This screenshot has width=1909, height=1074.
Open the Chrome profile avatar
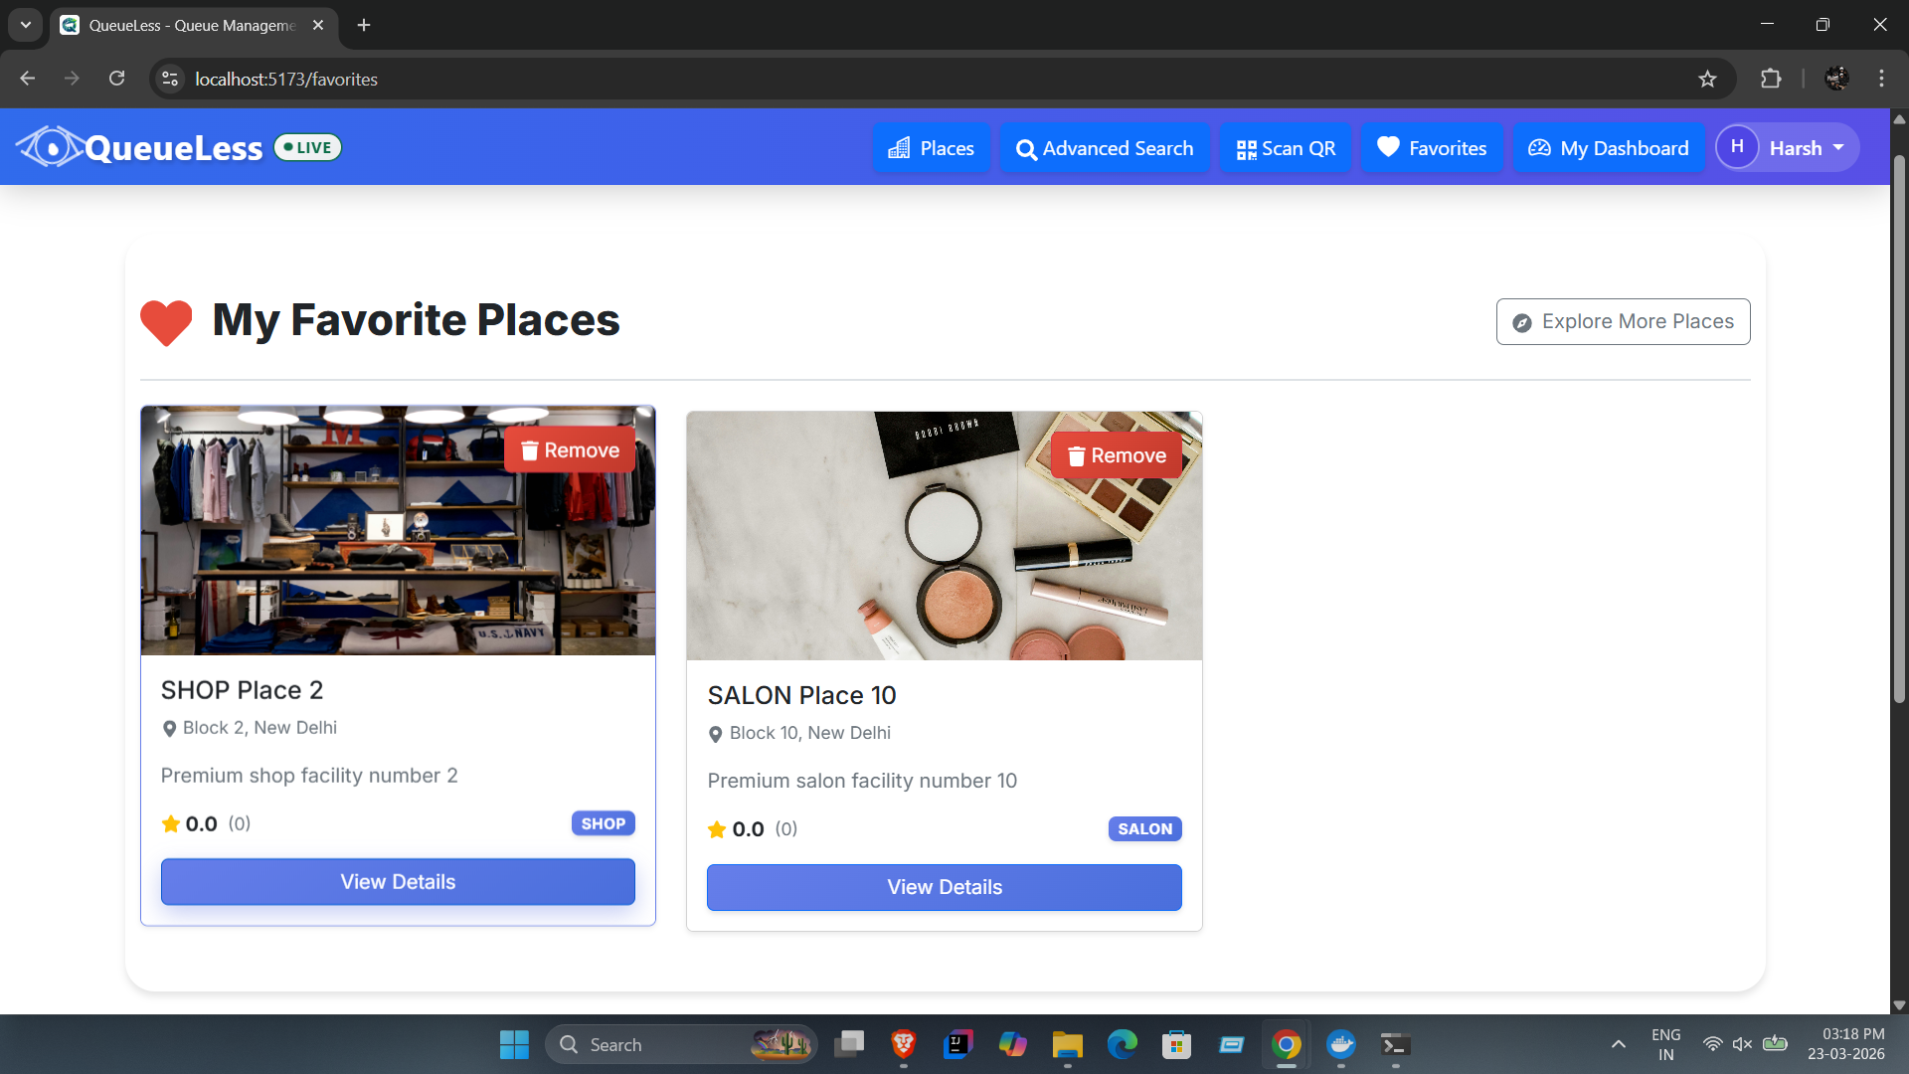[1836, 79]
